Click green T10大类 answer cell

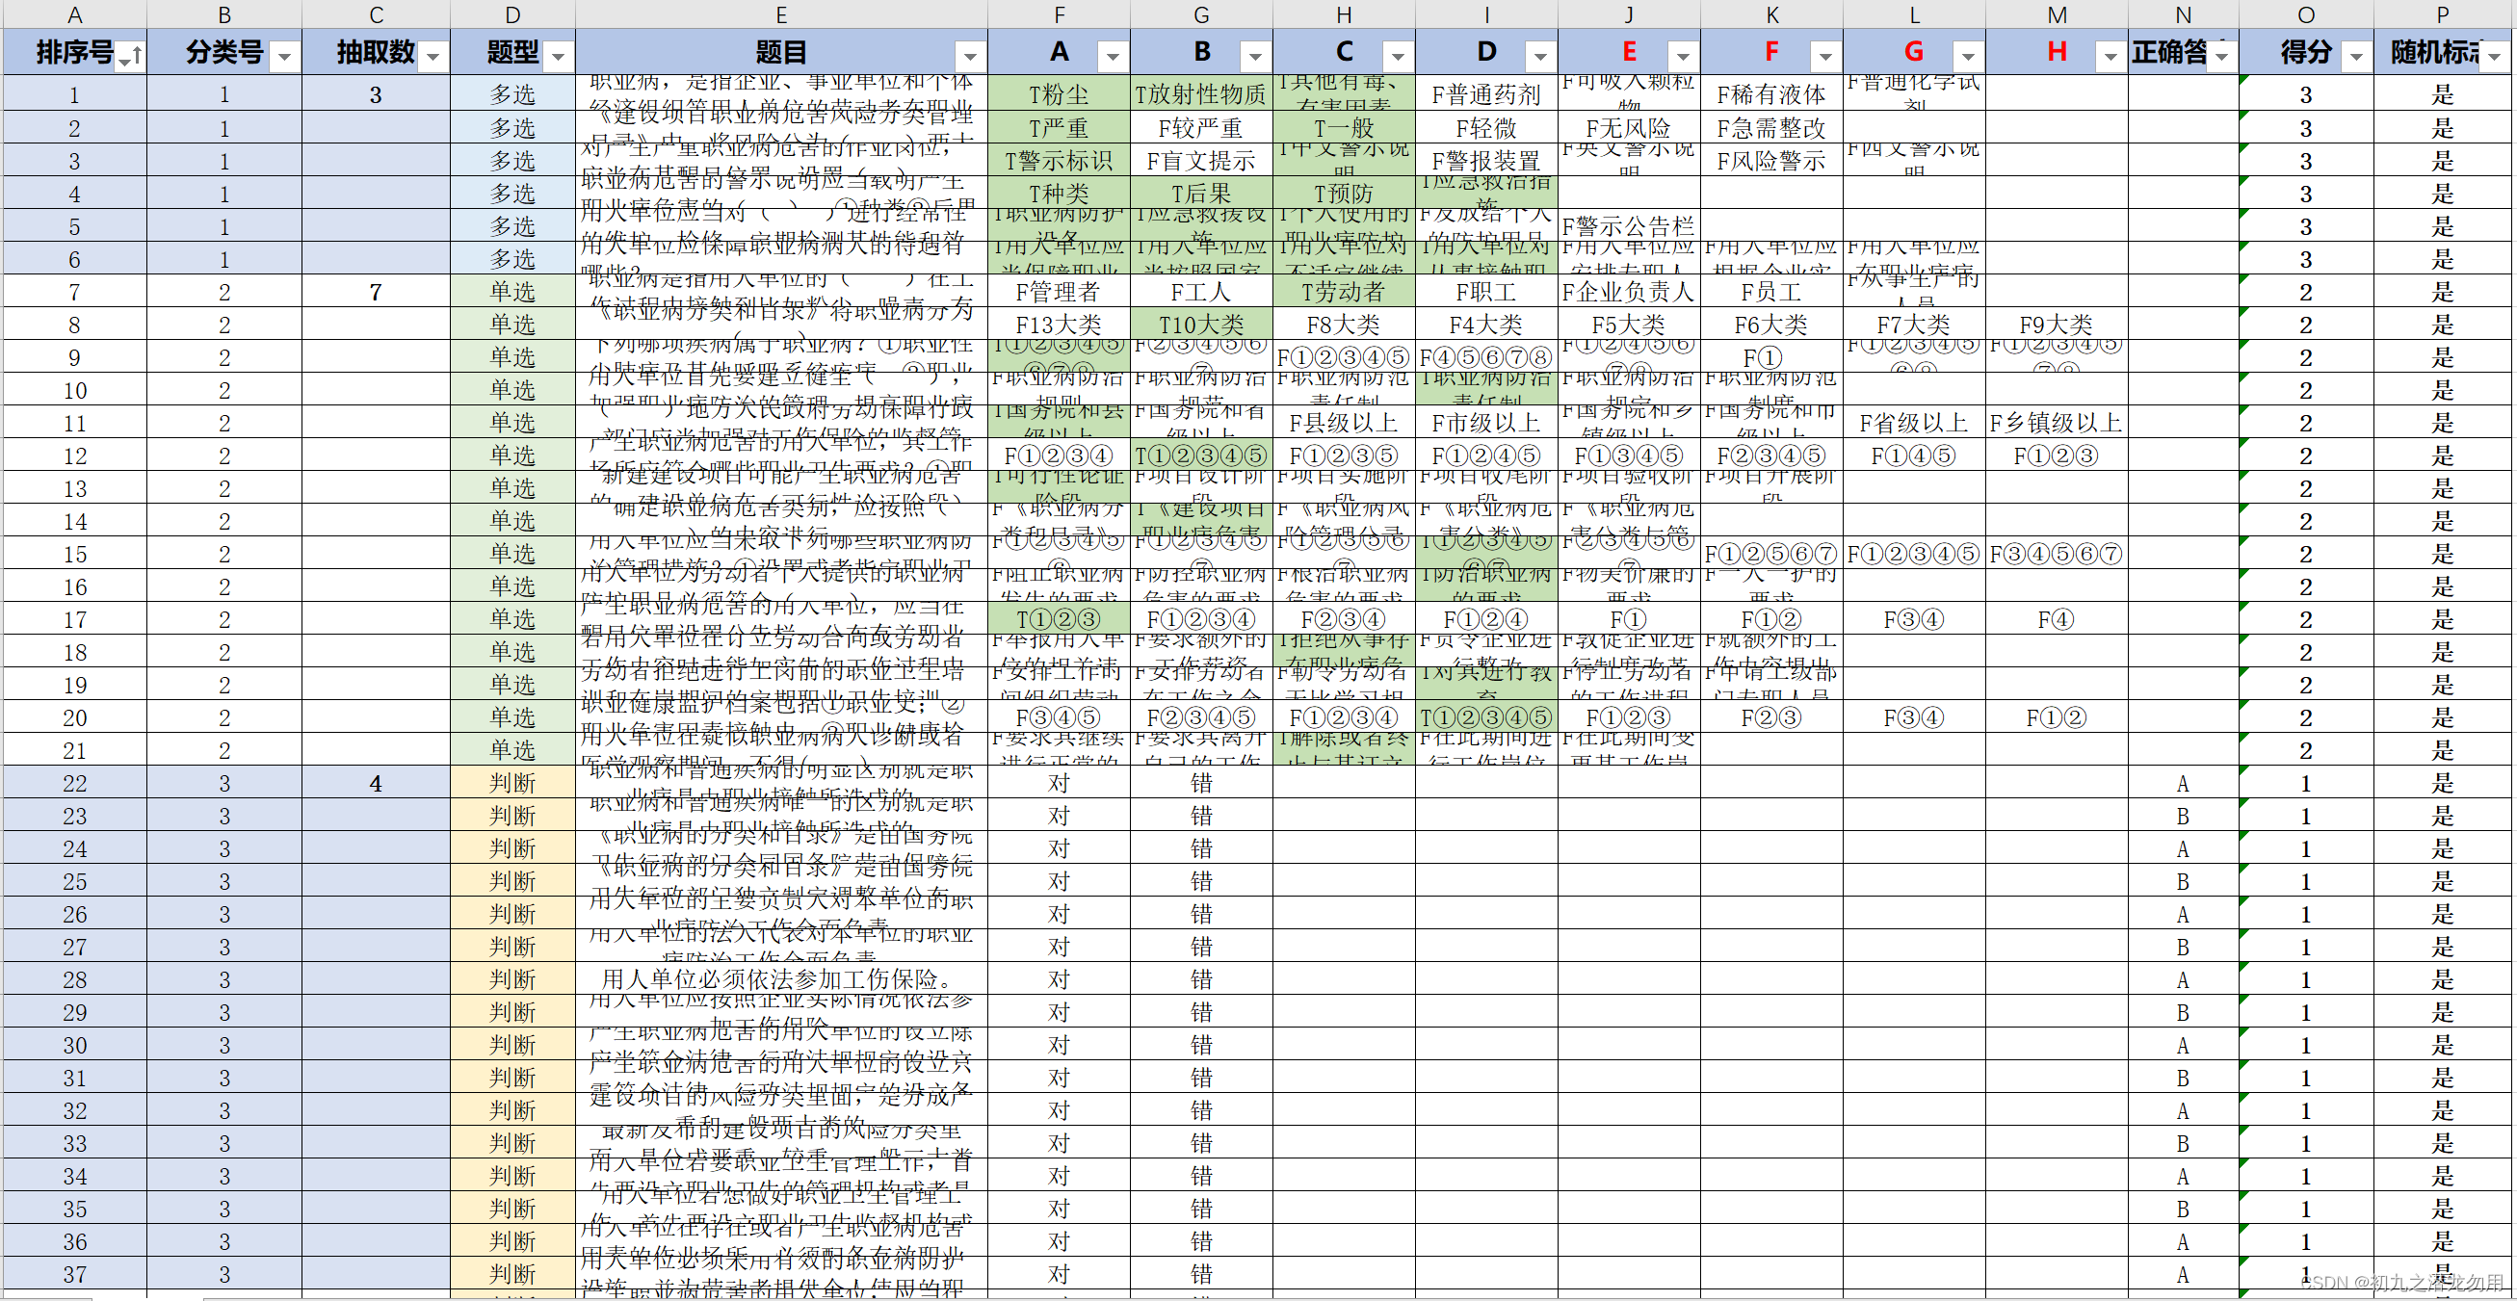tap(1201, 325)
